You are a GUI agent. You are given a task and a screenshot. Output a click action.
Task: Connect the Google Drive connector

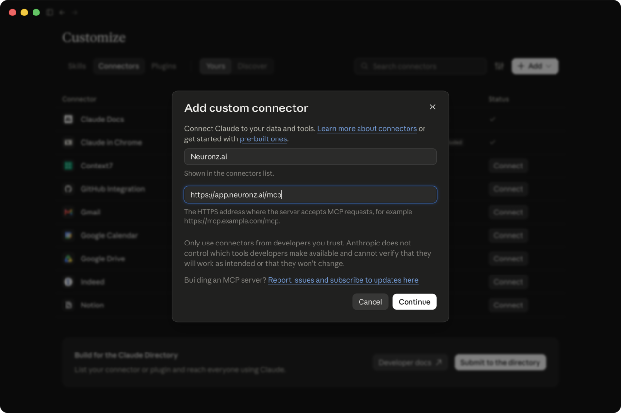[x=508, y=259]
